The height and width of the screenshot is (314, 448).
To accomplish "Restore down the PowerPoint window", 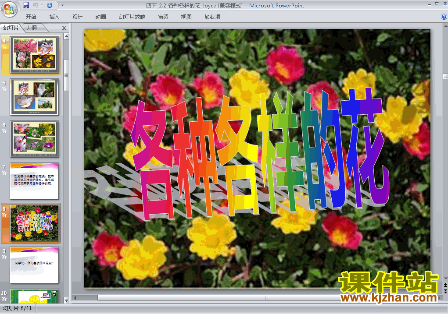I will 437,4.
